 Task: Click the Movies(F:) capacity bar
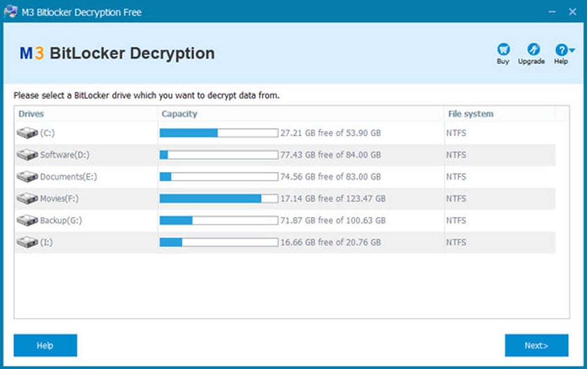point(219,199)
